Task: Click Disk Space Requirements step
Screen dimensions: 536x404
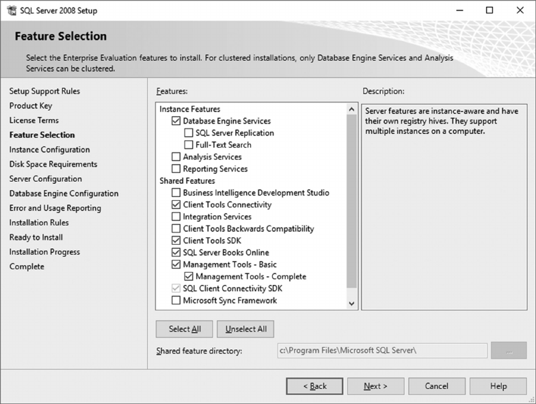Action: 53,164
